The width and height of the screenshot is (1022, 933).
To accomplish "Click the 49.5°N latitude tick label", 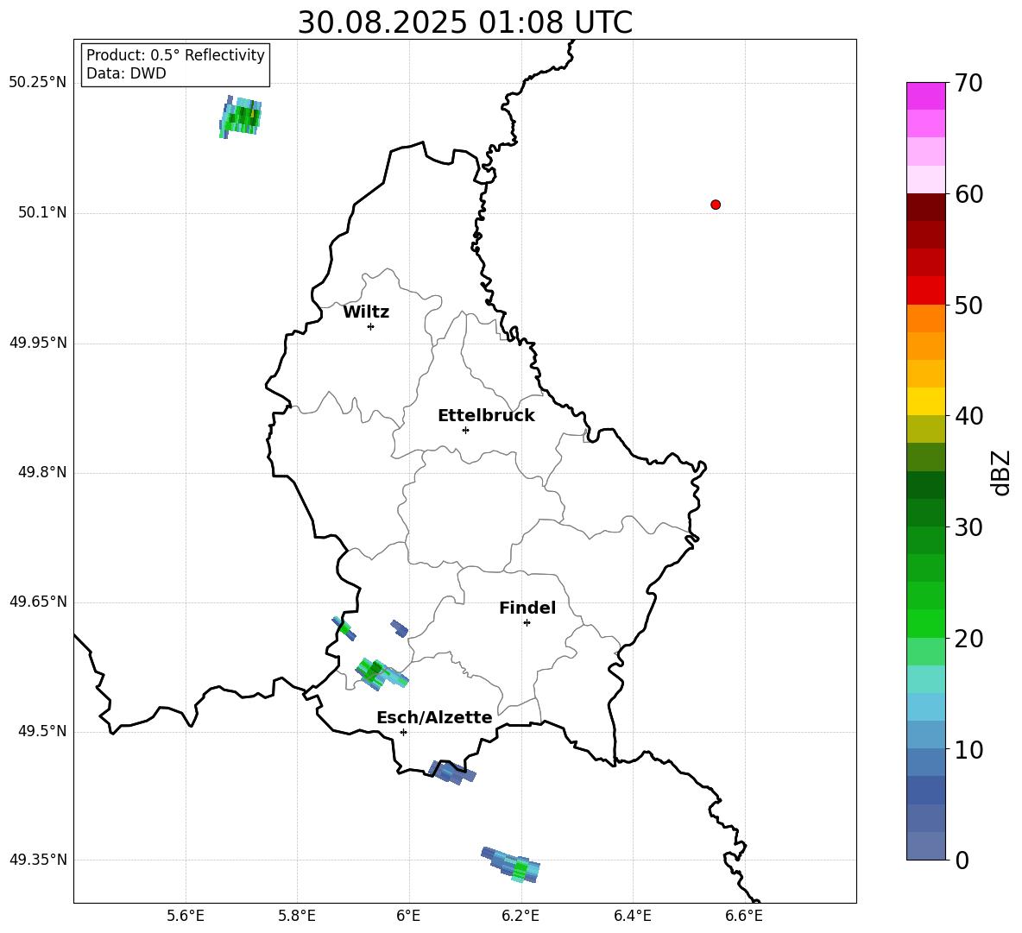I will tap(42, 732).
